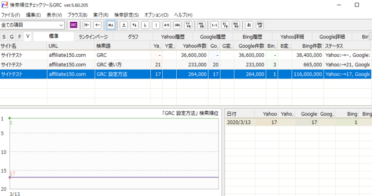Click Bing count 38,400,000 cell

click(x=307, y=55)
